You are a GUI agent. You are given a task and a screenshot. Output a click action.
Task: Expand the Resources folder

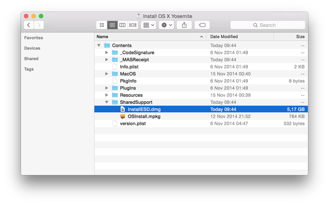(106, 95)
